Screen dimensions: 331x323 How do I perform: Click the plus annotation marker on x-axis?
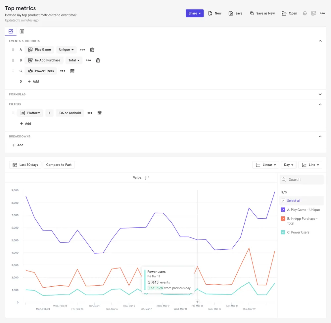(197, 302)
